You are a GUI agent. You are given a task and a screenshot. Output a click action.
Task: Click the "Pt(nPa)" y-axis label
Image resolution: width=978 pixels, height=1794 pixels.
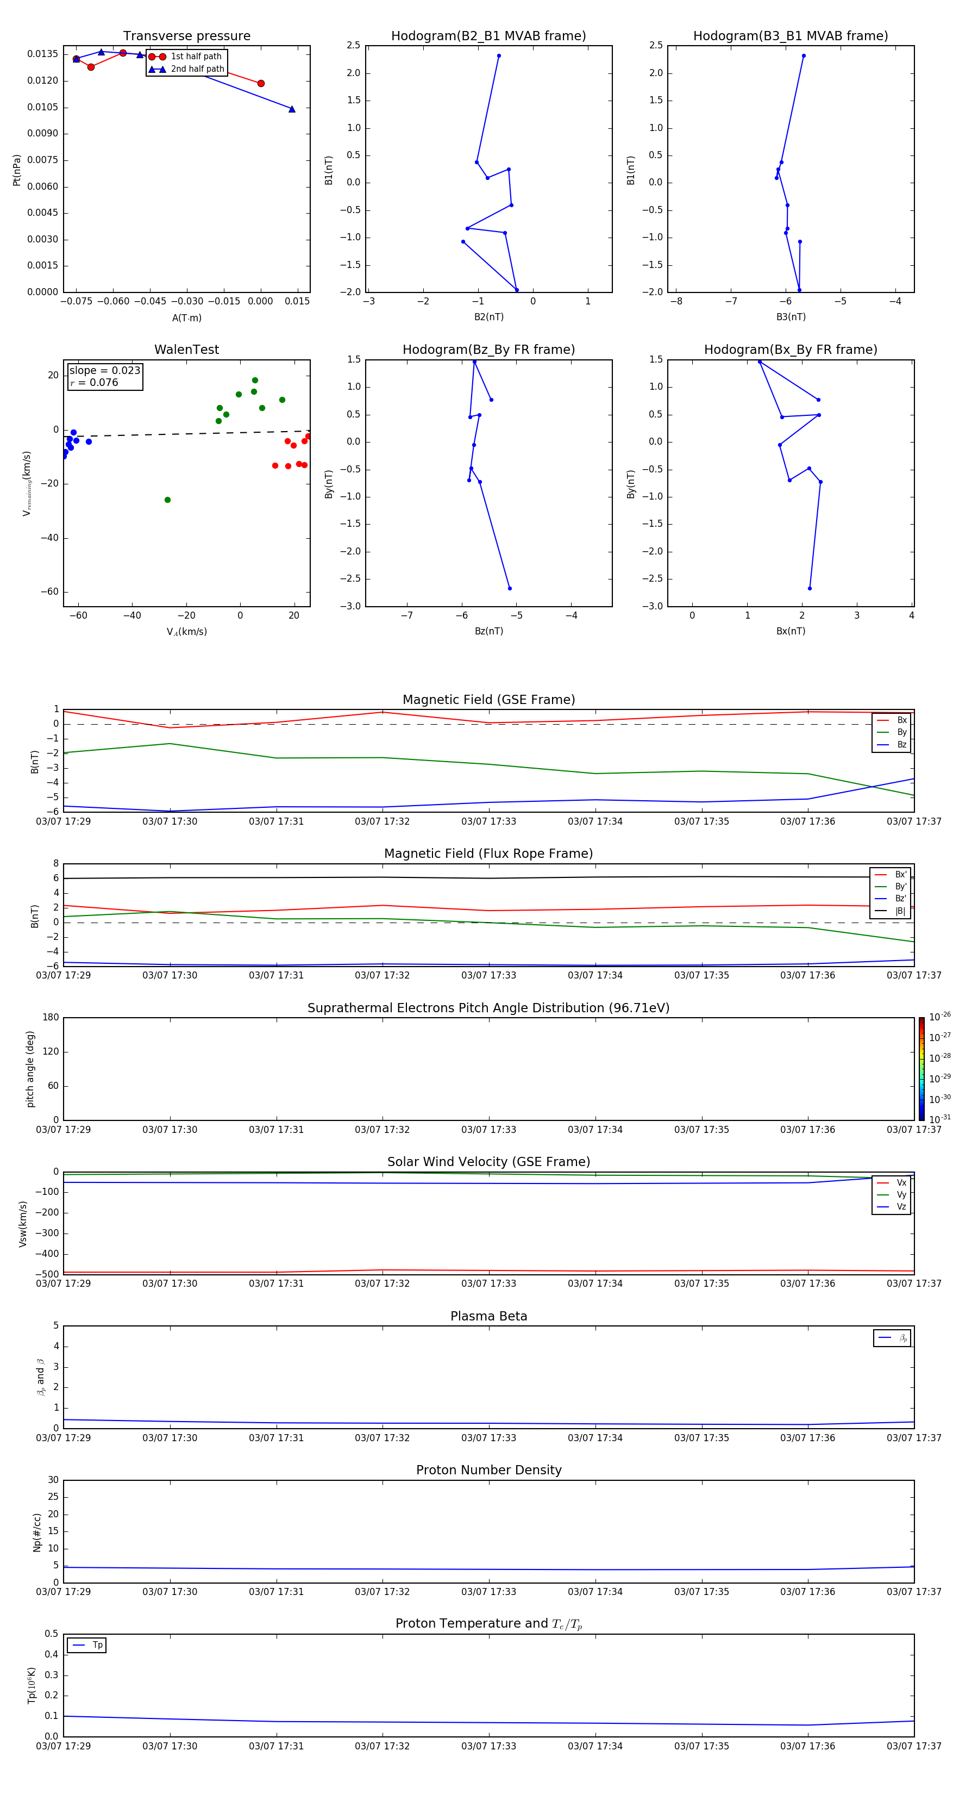coord(17,170)
